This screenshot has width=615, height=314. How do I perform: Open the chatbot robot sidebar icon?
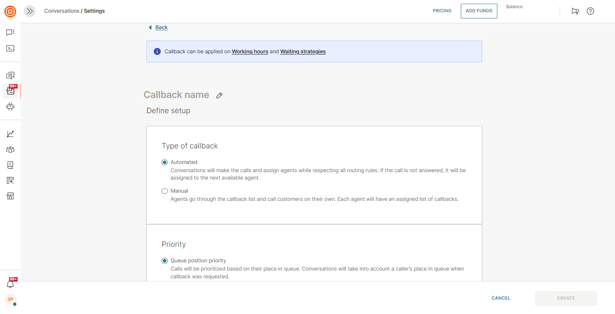click(10, 107)
